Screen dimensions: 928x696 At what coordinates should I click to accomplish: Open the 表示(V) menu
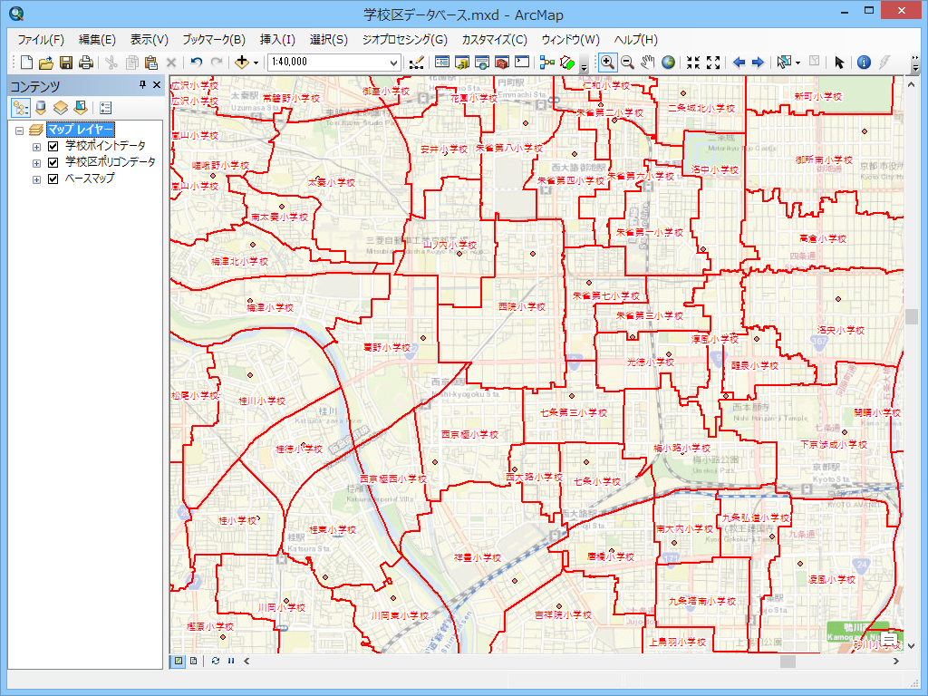[x=150, y=40]
